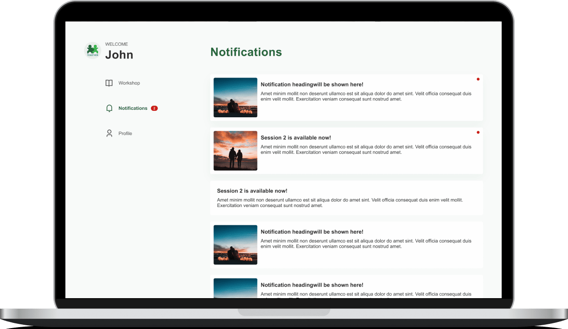Image resolution: width=568 pixels, height=329 pixels.
Task: Click unread red dot on second notification card
Action: click(478, 133)
